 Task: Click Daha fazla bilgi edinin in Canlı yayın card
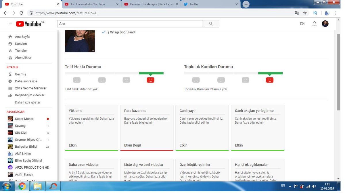point(194,122)
